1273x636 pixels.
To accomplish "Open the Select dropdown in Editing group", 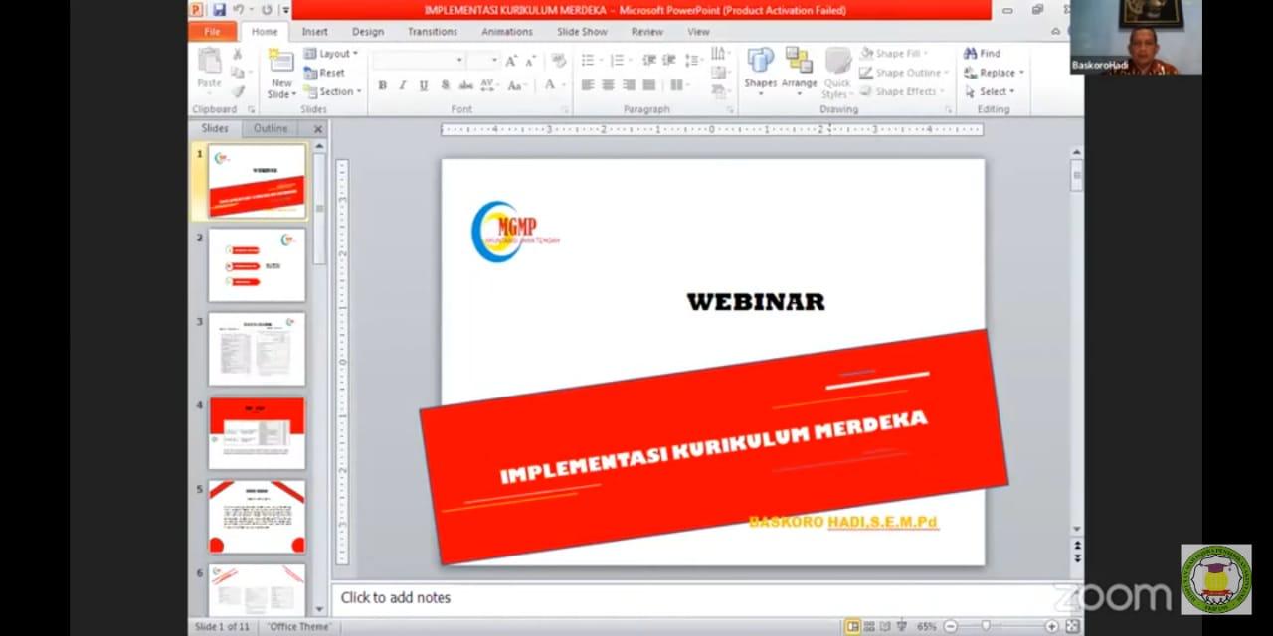I will coord(990,91).
